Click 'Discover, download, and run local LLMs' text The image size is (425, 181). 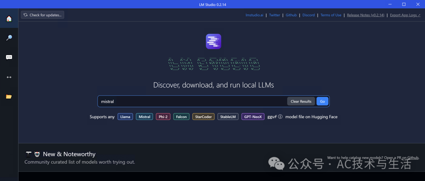pos(214,85)
